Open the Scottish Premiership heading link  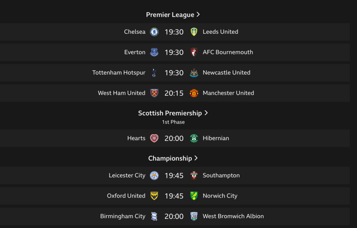click(170, 113)
